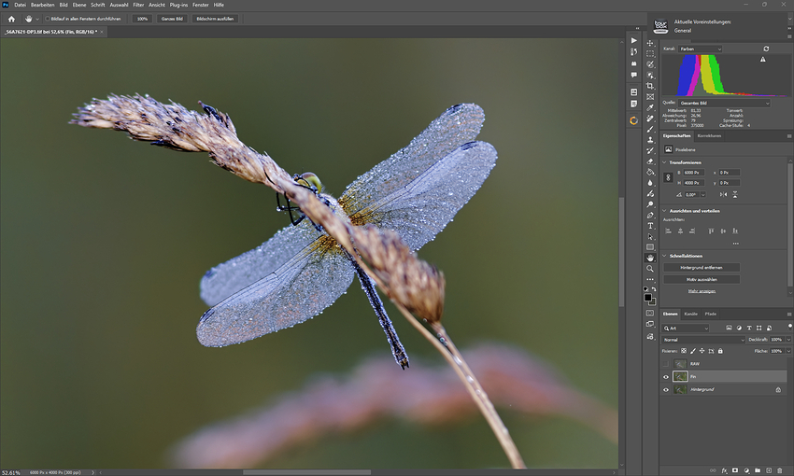794x476 pixels.
Task: Toggle lock all padlock icon
Action: point(720,351)
